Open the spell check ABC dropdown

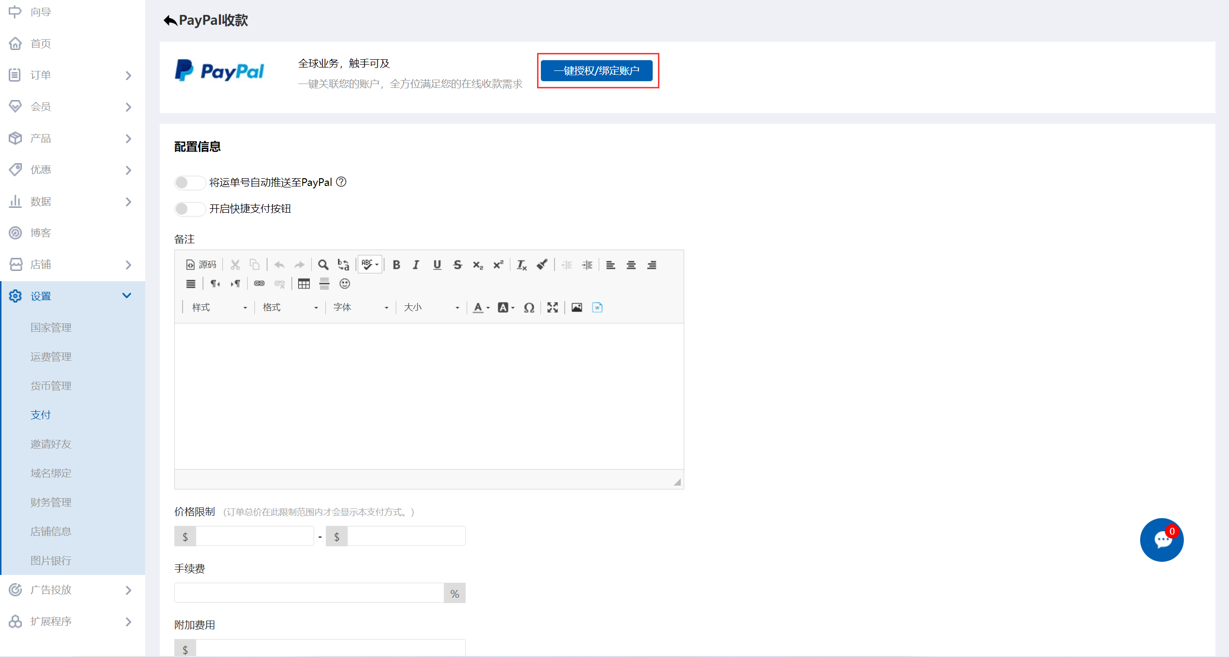tap(370, 265)
